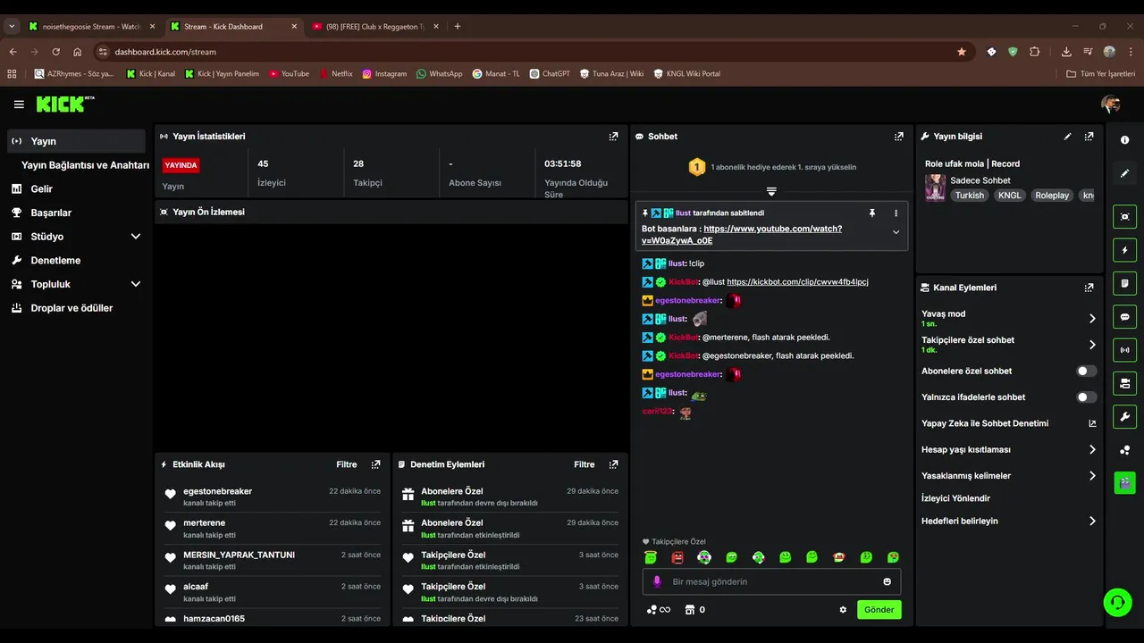
Task: Click the microphone icon in the message box
Action: (657, 581)
